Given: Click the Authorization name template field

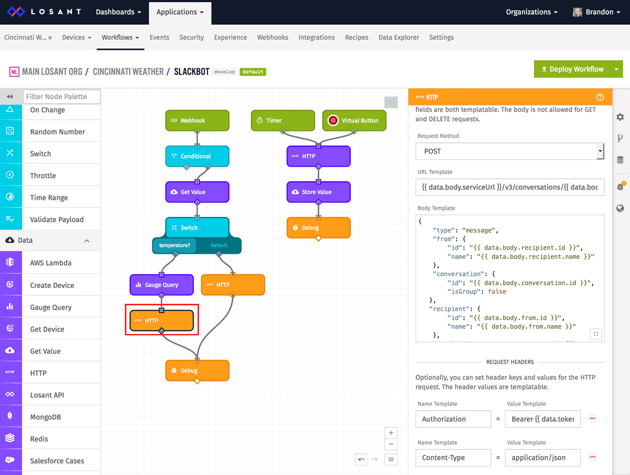Looking at the screenshot, I should click(x=453, y=419).
